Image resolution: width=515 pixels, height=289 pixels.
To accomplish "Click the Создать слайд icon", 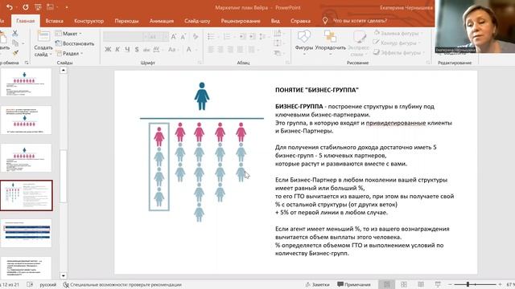I will click(43, 36).
